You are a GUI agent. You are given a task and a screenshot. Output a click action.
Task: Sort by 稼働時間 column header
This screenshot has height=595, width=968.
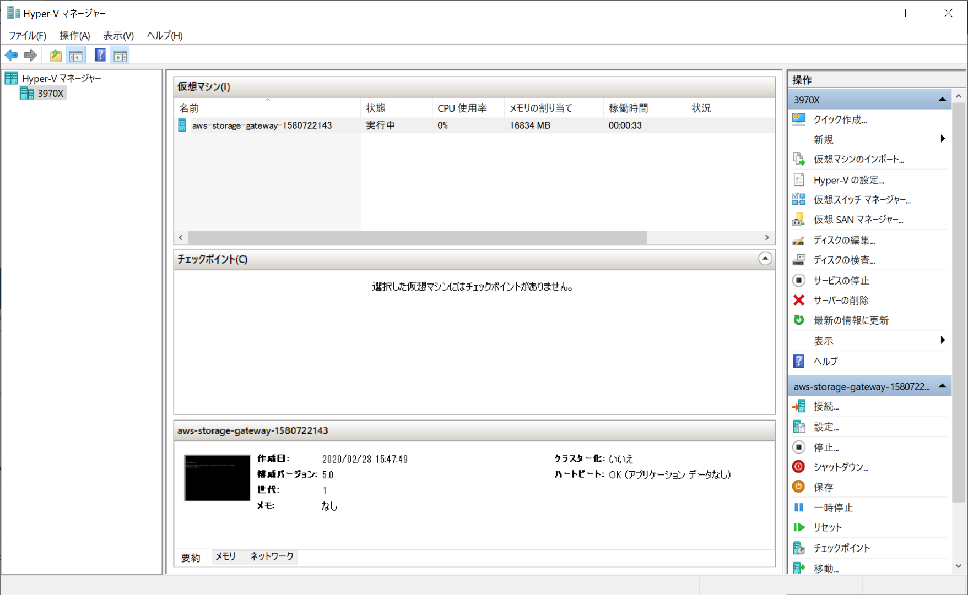tap(644, 108)
